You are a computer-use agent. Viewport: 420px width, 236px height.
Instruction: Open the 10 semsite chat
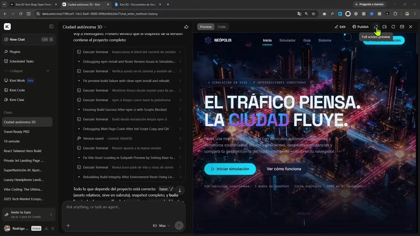point(27,141)
